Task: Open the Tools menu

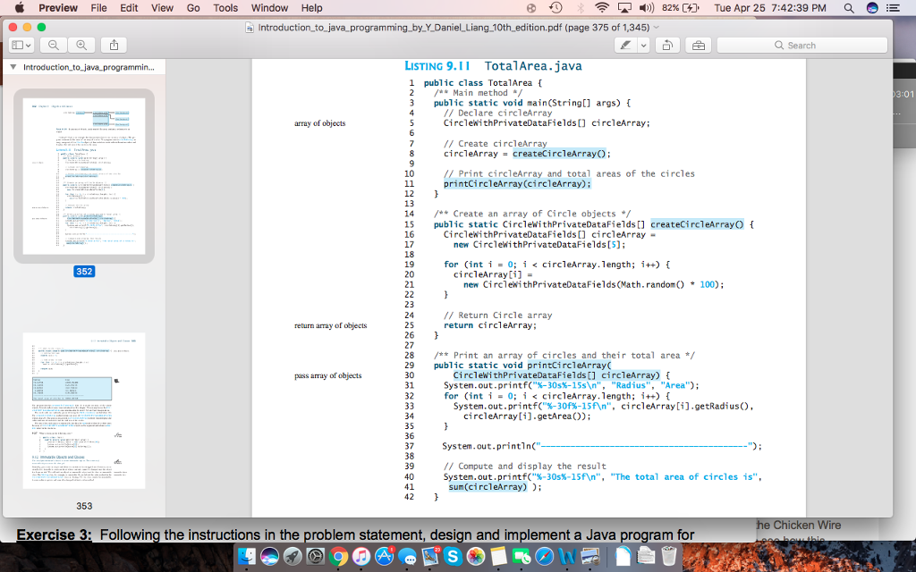Action: 225,8
